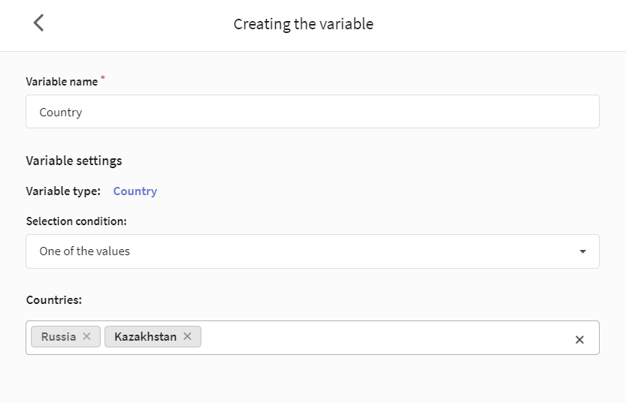Remove the Russia tag with its X
626x403 pixels.
86,336
